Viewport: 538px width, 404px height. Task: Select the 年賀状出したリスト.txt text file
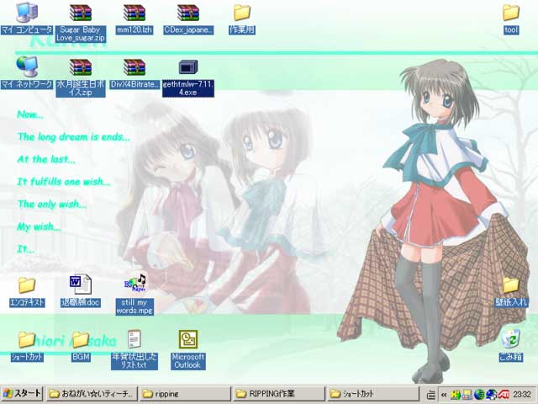point(134,339)
